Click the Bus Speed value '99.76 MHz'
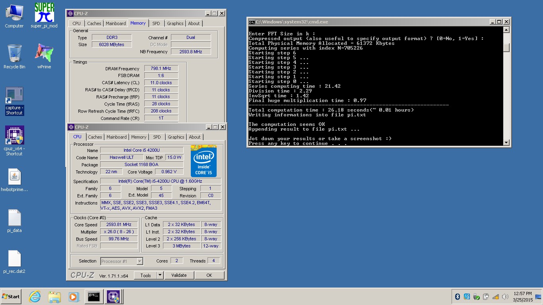This screenshot has height=305, width=543. tap(119, 239)
